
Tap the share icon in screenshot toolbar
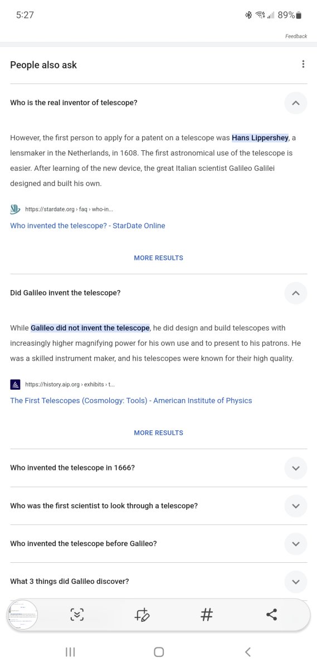pos(271,615)
